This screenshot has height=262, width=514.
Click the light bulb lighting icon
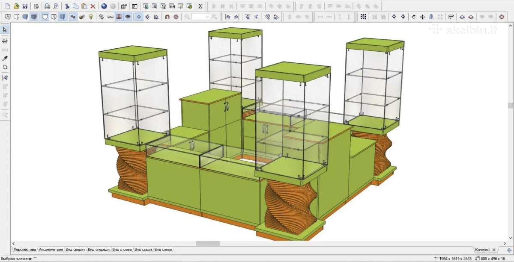[90, 17]
